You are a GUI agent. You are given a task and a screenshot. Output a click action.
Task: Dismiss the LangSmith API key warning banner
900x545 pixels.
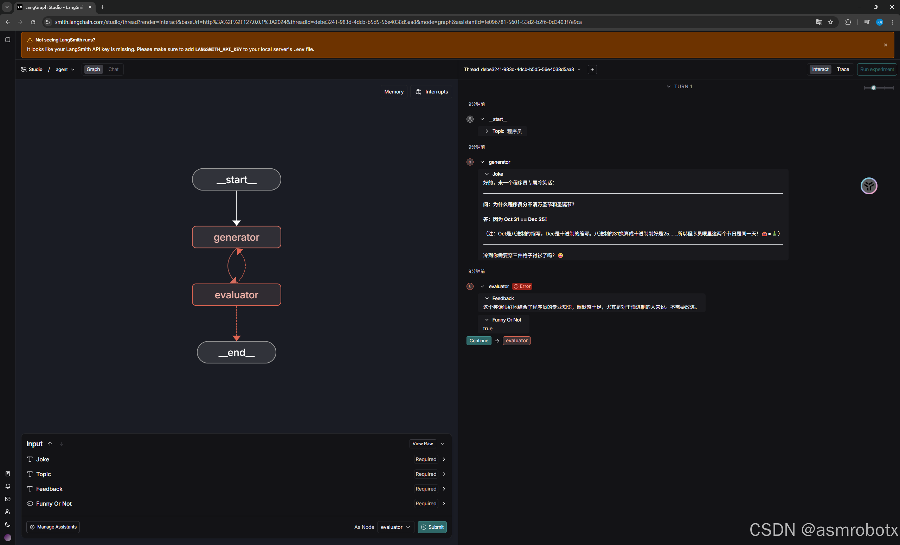tap(885, 45)
